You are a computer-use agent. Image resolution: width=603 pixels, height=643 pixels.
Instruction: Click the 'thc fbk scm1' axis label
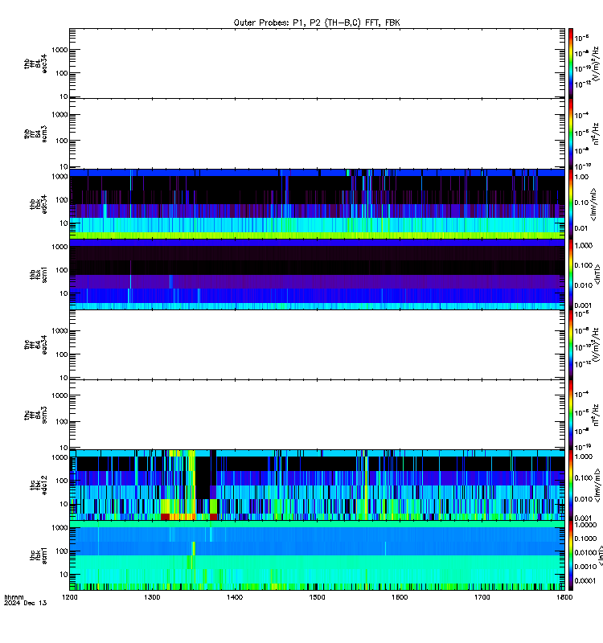point(39,555)
